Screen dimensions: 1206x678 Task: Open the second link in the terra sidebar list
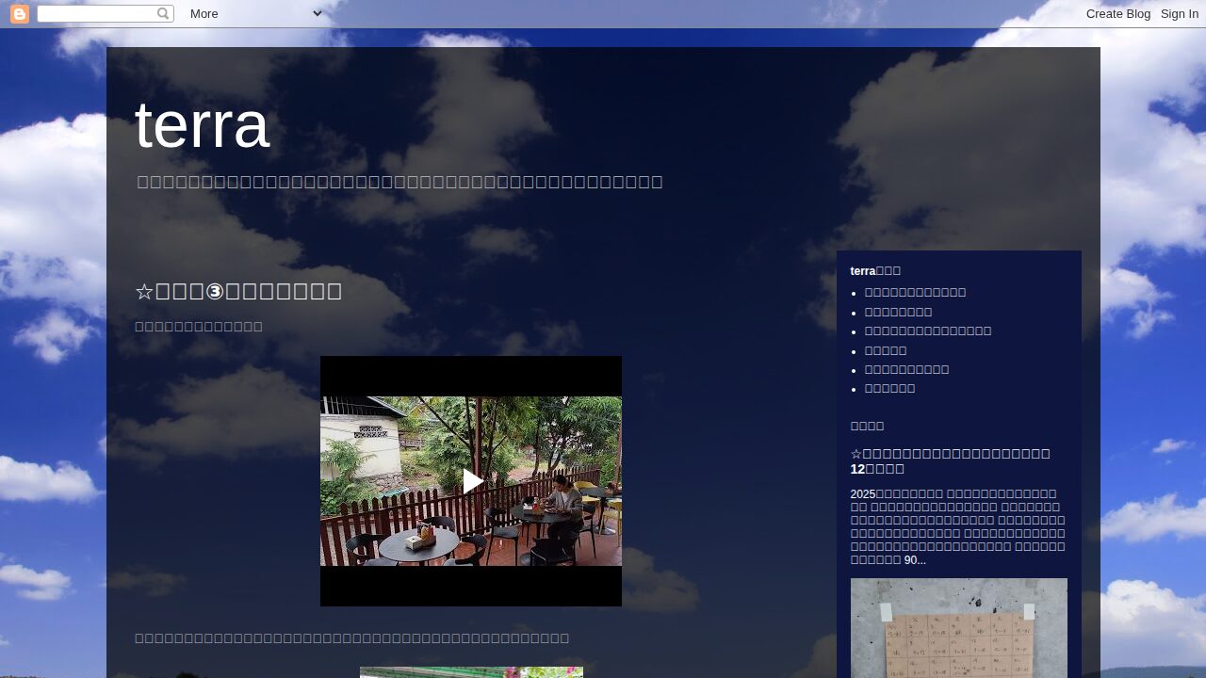[x=898, y=312]
